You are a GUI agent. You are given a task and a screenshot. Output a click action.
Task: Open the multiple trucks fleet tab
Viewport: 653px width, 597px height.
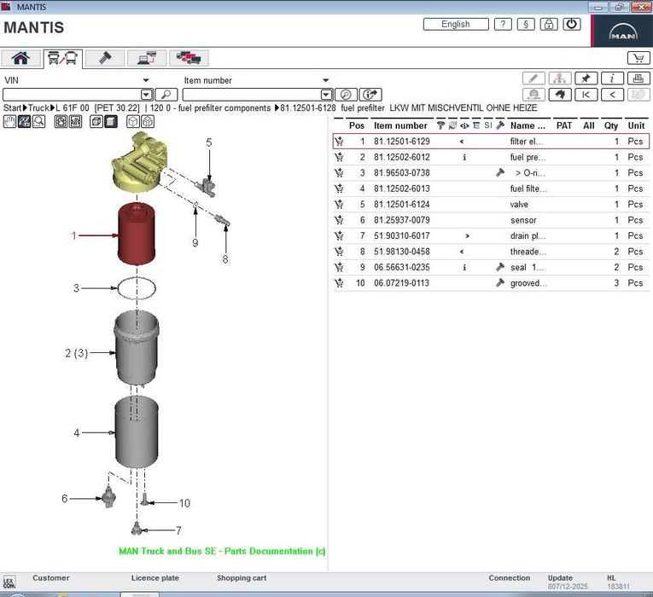(x=189, y=58)
